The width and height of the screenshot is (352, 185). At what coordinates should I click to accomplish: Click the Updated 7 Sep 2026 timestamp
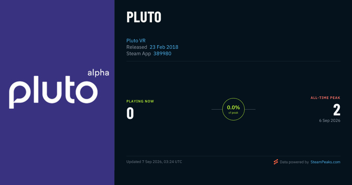click(154, 162)
